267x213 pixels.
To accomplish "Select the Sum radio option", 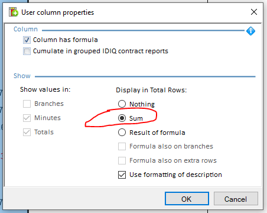I will pos(122,118).
